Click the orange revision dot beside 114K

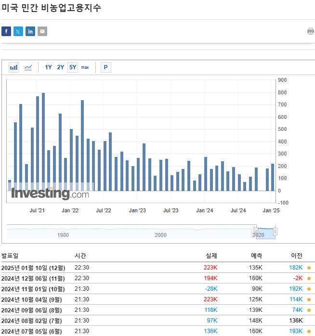pos(309,300)
